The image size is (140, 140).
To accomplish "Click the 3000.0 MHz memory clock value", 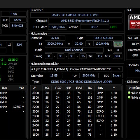I will [x=55, y=44].
